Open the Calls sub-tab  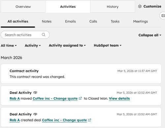(x=93, y=21)
